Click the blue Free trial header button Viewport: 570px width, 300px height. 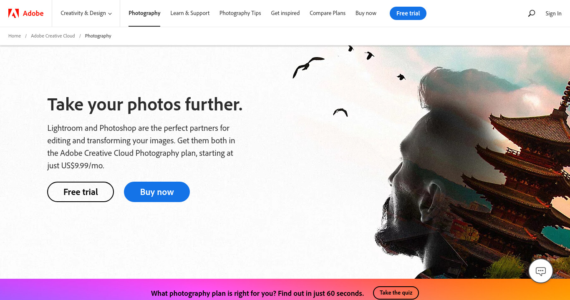[x=408, y=13]
